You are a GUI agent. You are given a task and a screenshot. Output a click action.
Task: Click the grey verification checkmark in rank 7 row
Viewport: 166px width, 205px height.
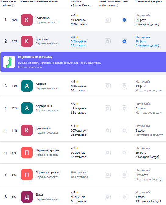(x=124, y=175)
